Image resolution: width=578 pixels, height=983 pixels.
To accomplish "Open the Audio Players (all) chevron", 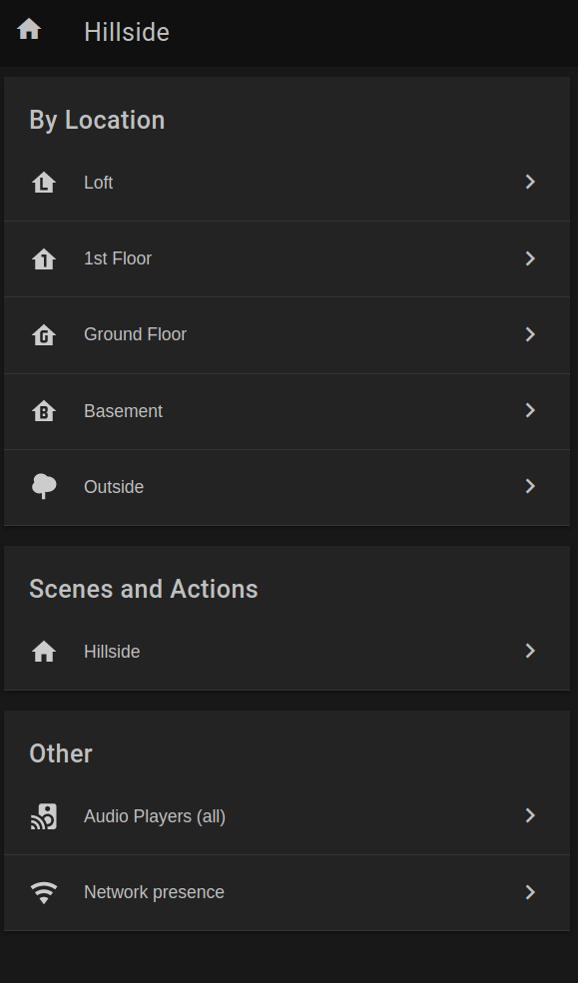I will click(530, 815).
